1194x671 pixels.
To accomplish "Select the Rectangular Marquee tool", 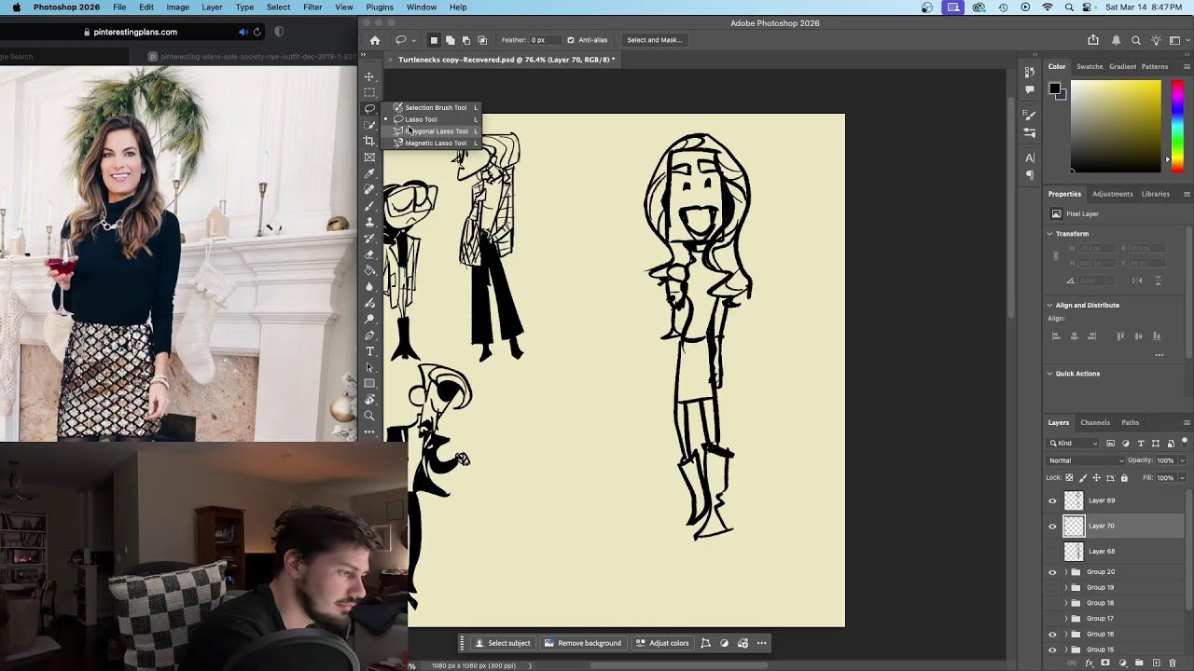I will (x=369, y=92).
